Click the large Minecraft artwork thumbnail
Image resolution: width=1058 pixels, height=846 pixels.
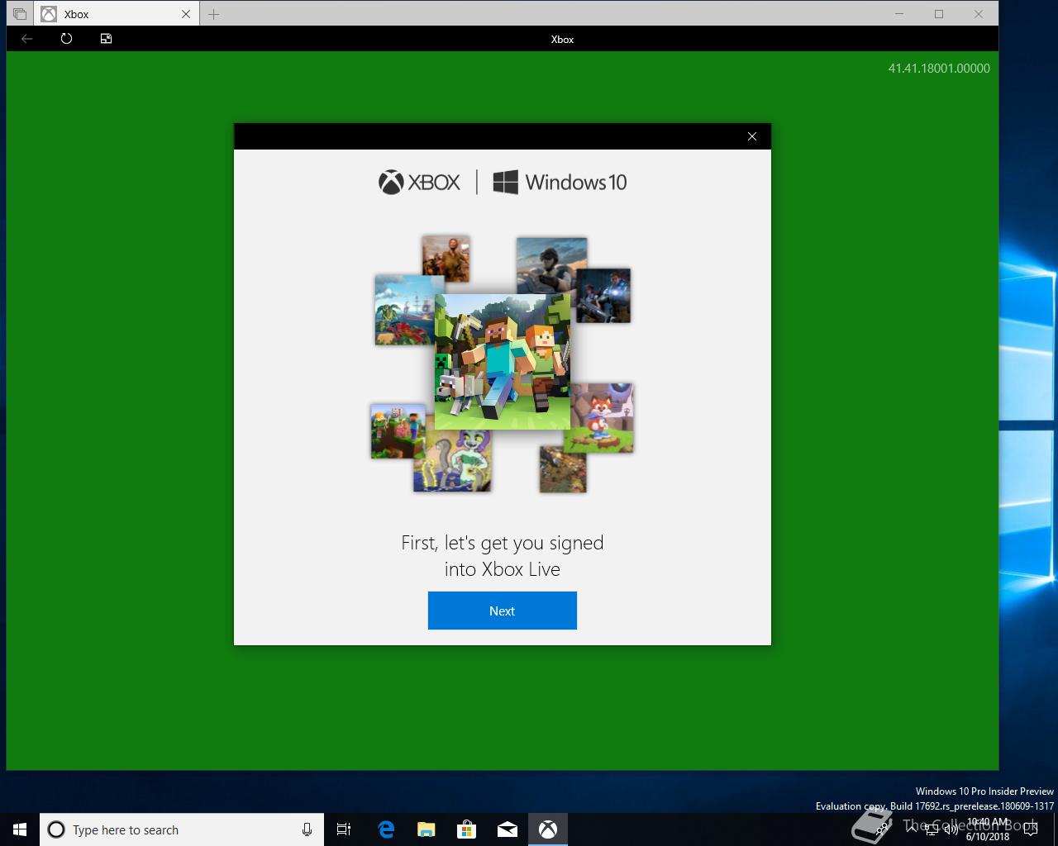503,361
